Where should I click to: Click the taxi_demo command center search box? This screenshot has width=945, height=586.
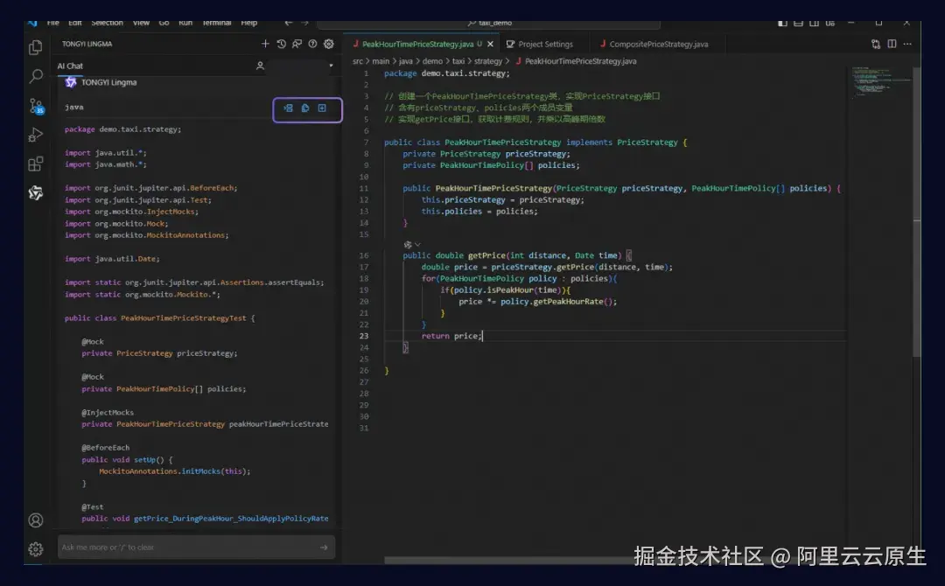[488, 23]
